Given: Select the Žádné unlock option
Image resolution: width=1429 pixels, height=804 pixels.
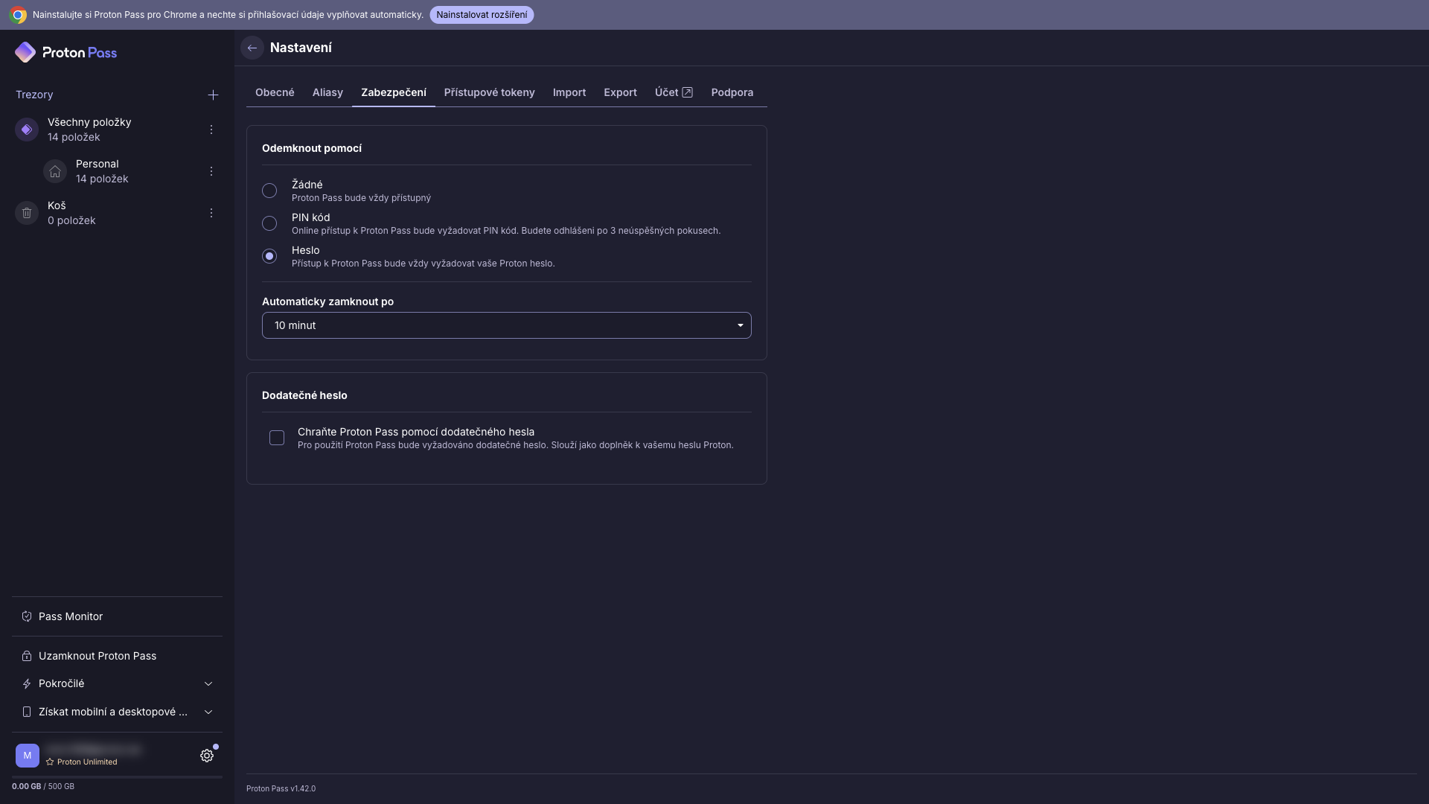Looking at the screenshot, I should pyautogui.click(x=269, y=191).
